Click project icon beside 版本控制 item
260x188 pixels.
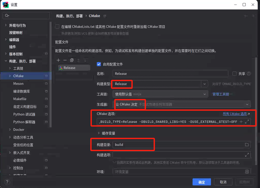[x=46, y=54]
